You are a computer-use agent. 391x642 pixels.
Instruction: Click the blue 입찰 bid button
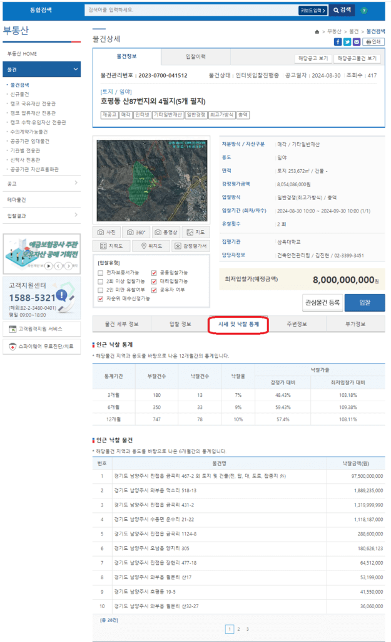pyautogui.click(x=365, y=303)
